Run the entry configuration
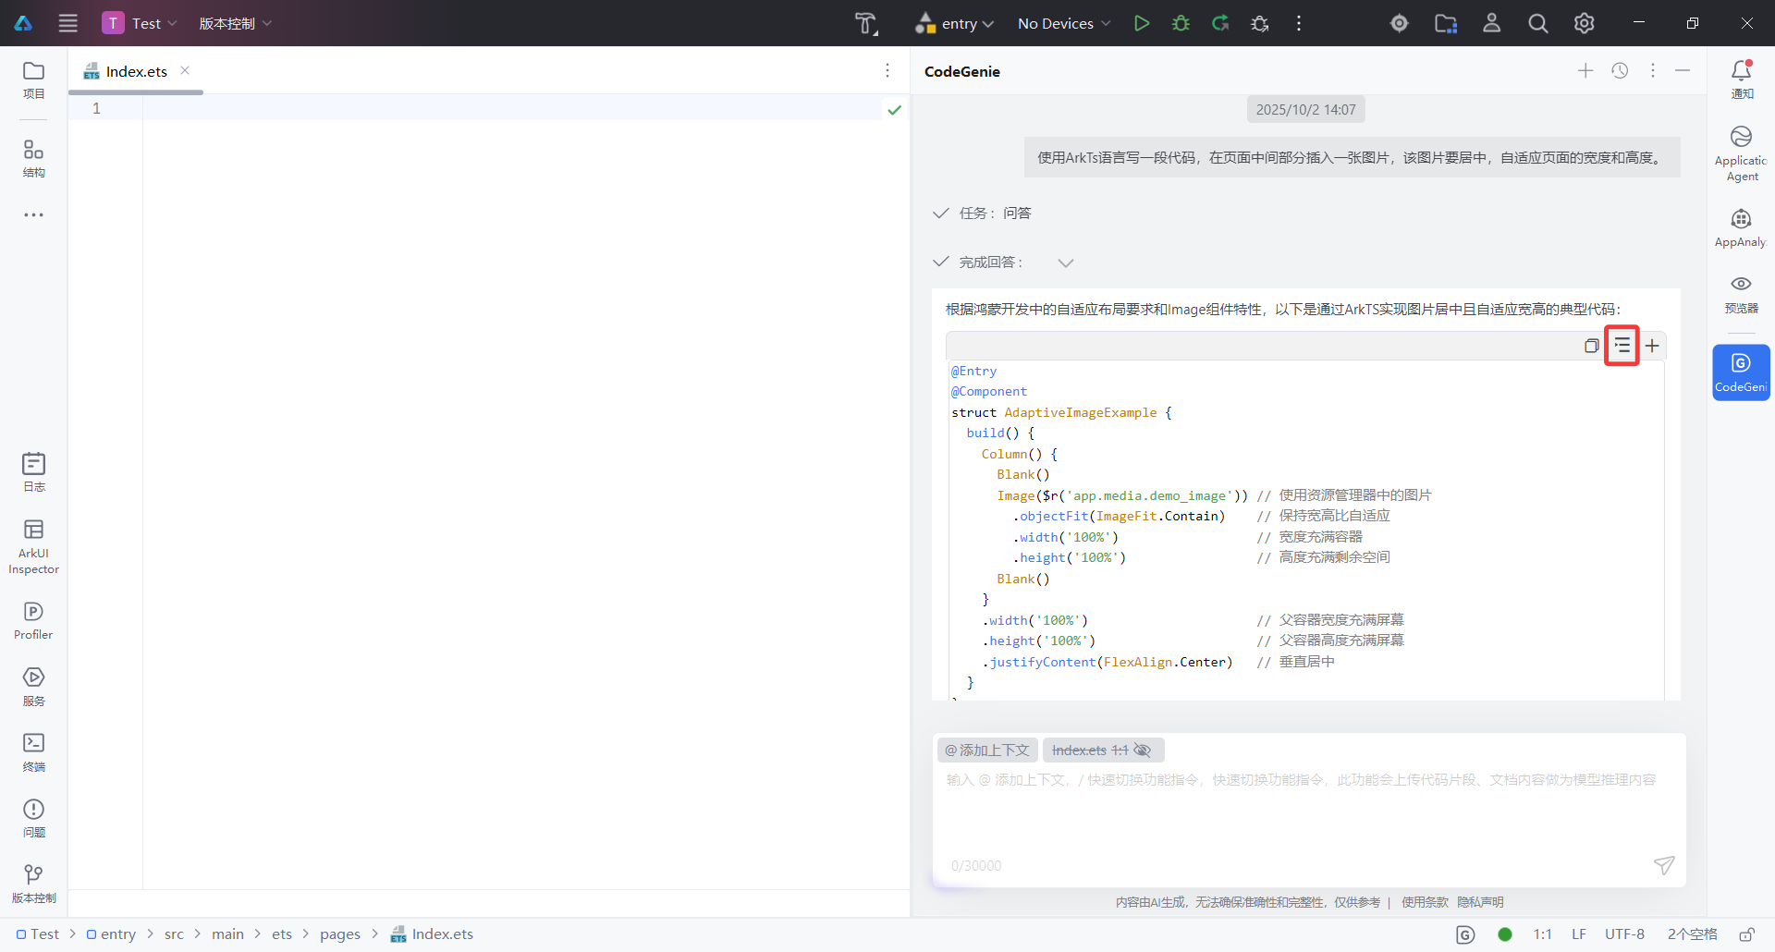This screenshot has height=952, width=1775. pyautogui.click(x=1142, y=23)
